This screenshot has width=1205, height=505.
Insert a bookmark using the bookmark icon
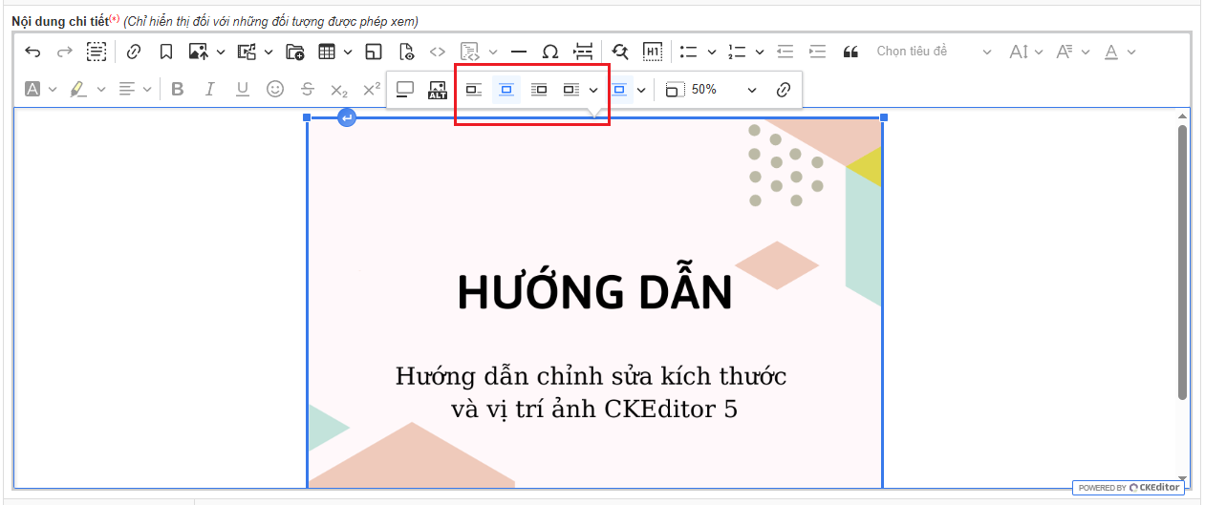click(165, 52)
